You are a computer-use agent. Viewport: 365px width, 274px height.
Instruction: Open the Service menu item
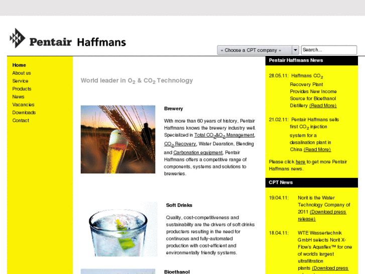click(x=20, y=81)
